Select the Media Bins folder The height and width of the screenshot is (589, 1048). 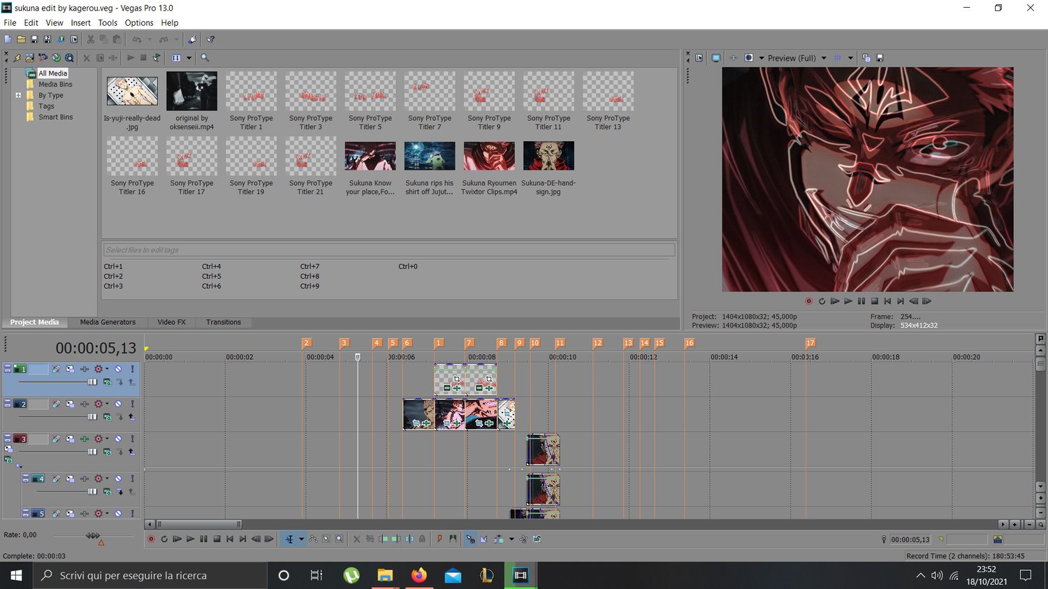55,84
